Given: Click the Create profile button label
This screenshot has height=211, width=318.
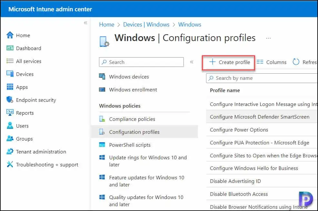Looking at the screenshot, I should [x=234, y=62].
